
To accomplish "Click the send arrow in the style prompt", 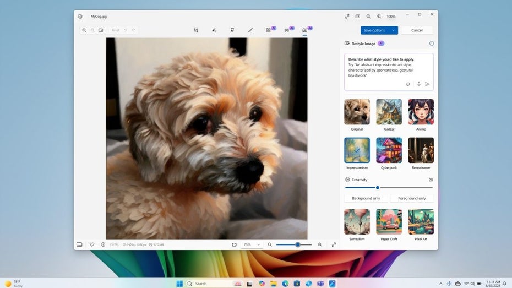I will tap(427, 84).
